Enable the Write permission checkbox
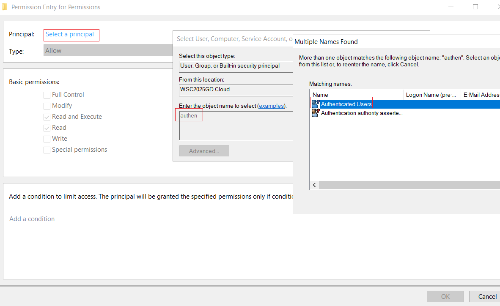Viewport: 500px width, 306px height. [47, 139]
